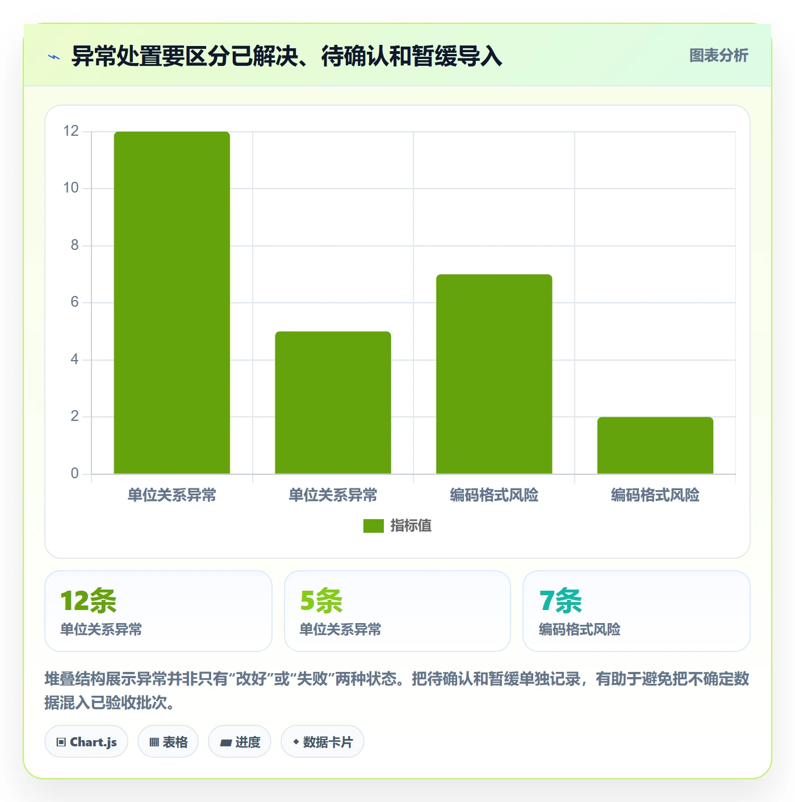Click the 5条 value text
This screenshot has height=802, width=795.
(321, 600)
